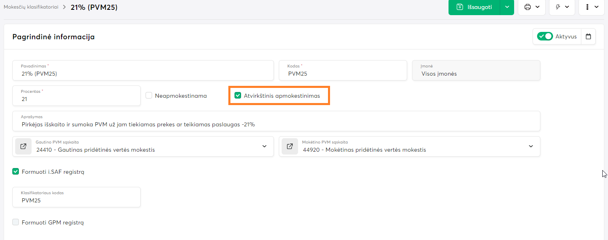Expand Gautino PVM sąskaita dropdown

coord(264,146)
